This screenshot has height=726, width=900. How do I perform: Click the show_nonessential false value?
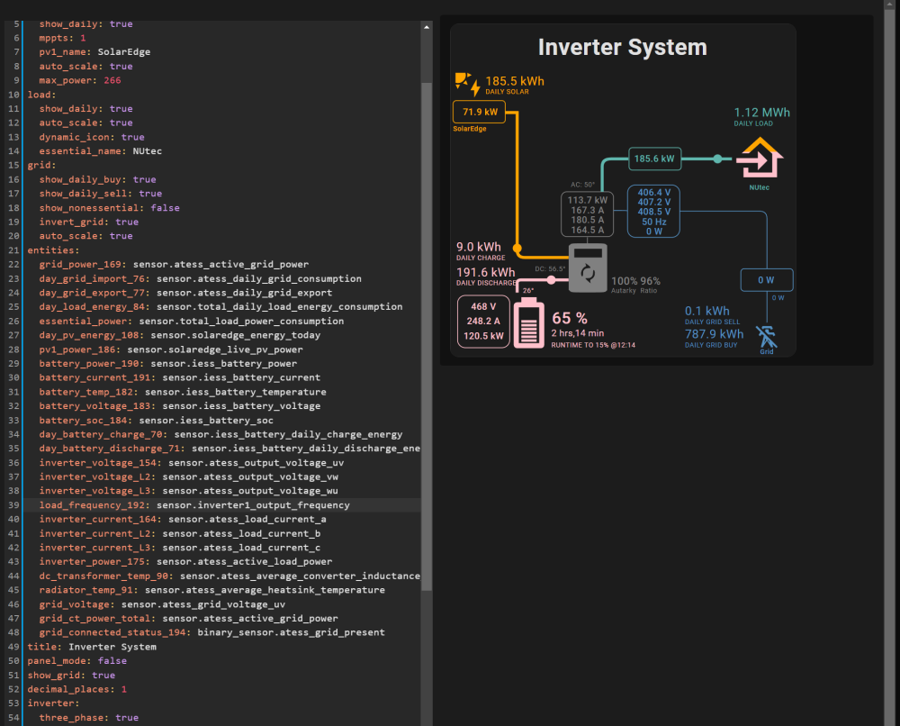coord(166,208)
